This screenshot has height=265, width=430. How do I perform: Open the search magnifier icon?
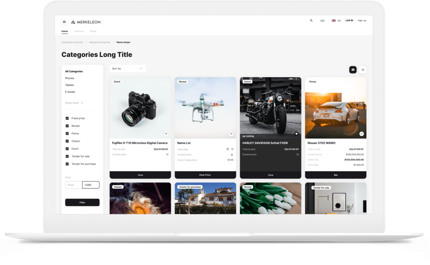pos(311,21)
